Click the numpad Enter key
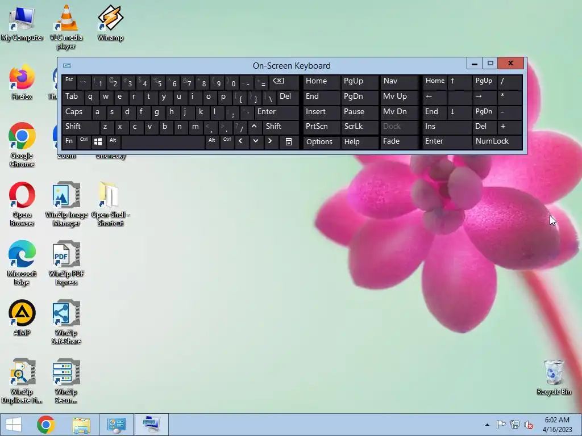The width and height of the screenshot is (582, 436). click(x=447, y=141)
